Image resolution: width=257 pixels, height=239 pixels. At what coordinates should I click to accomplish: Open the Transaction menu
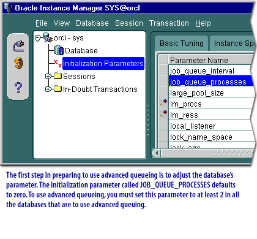coord(169,23)
